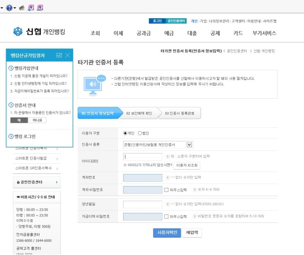304x255 pixels.
Task: Click the 뱅킹가입안내 circled arrow icon
Action: click(x=11, y=68)
